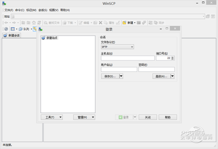Toggle the directory tree icon
Screen dimensions: 218x149
pos(35,29)
